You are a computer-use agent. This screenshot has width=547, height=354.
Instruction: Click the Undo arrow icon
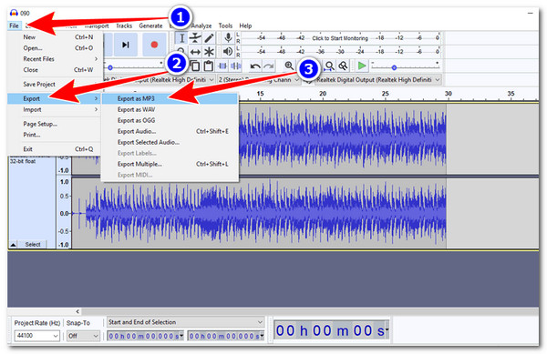coord(255,66)
